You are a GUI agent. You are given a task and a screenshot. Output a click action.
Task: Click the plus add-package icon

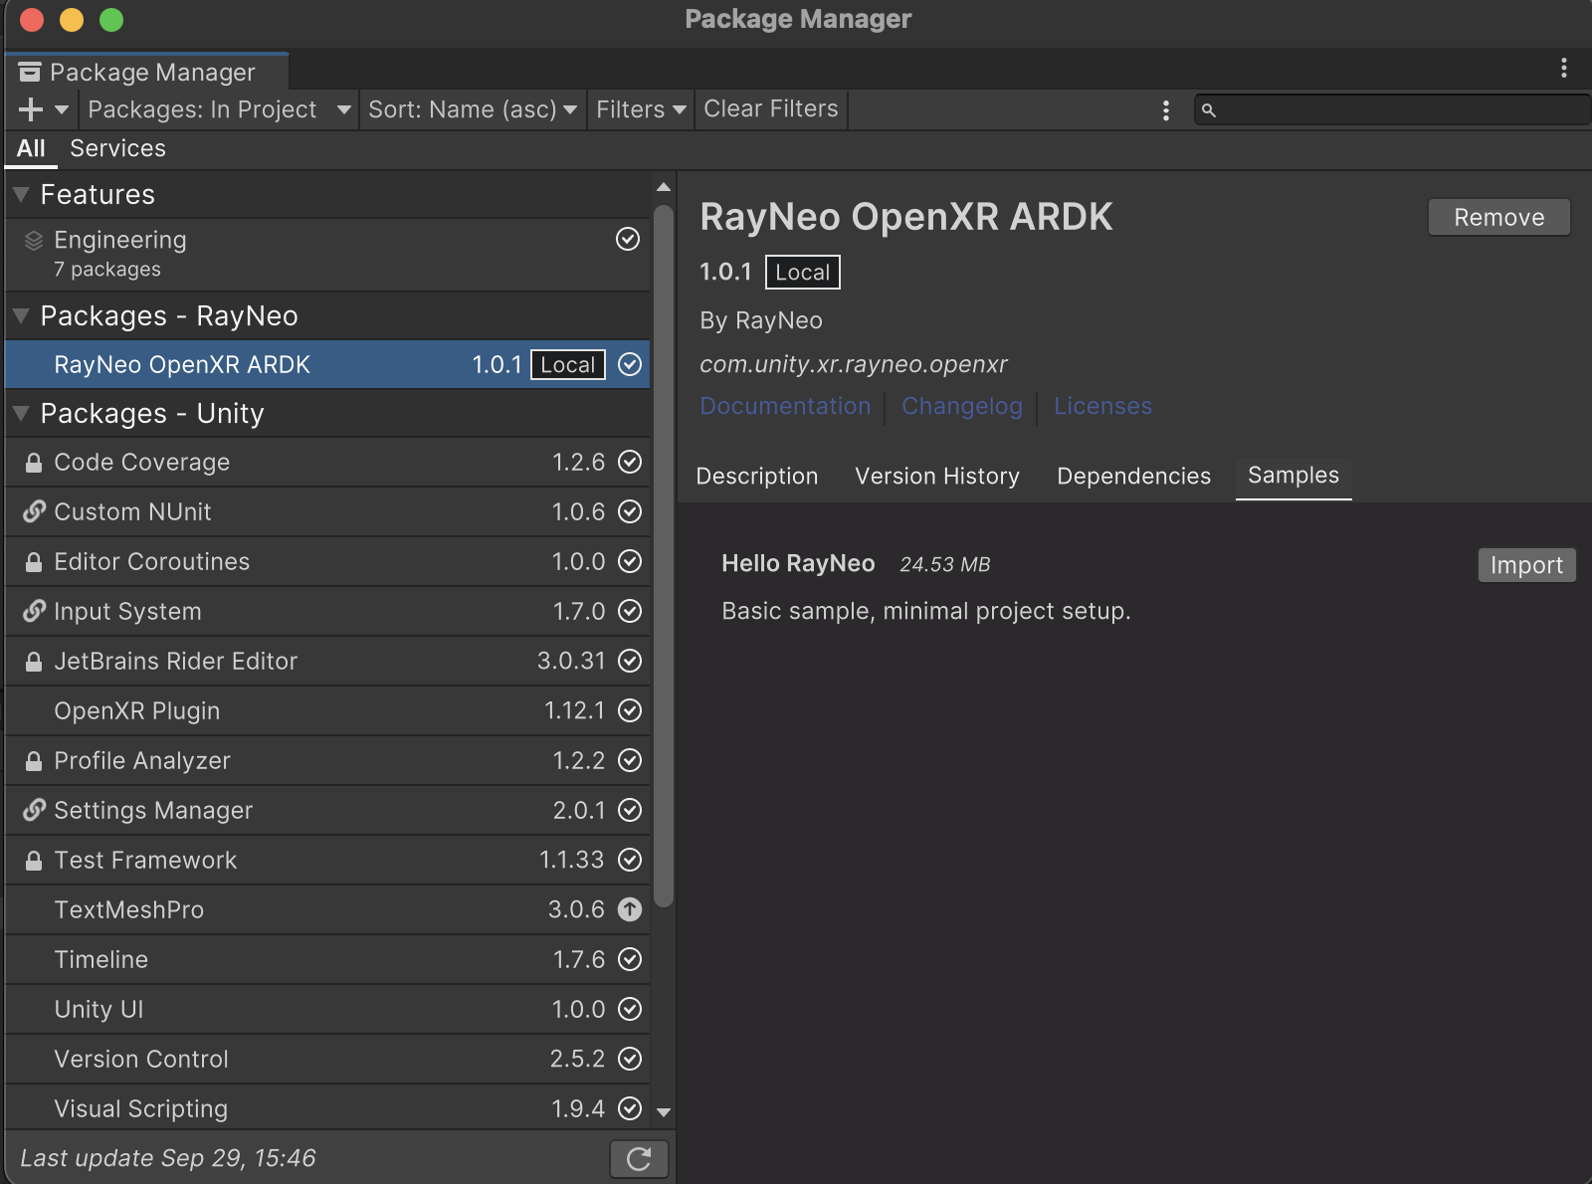[31, 109]
